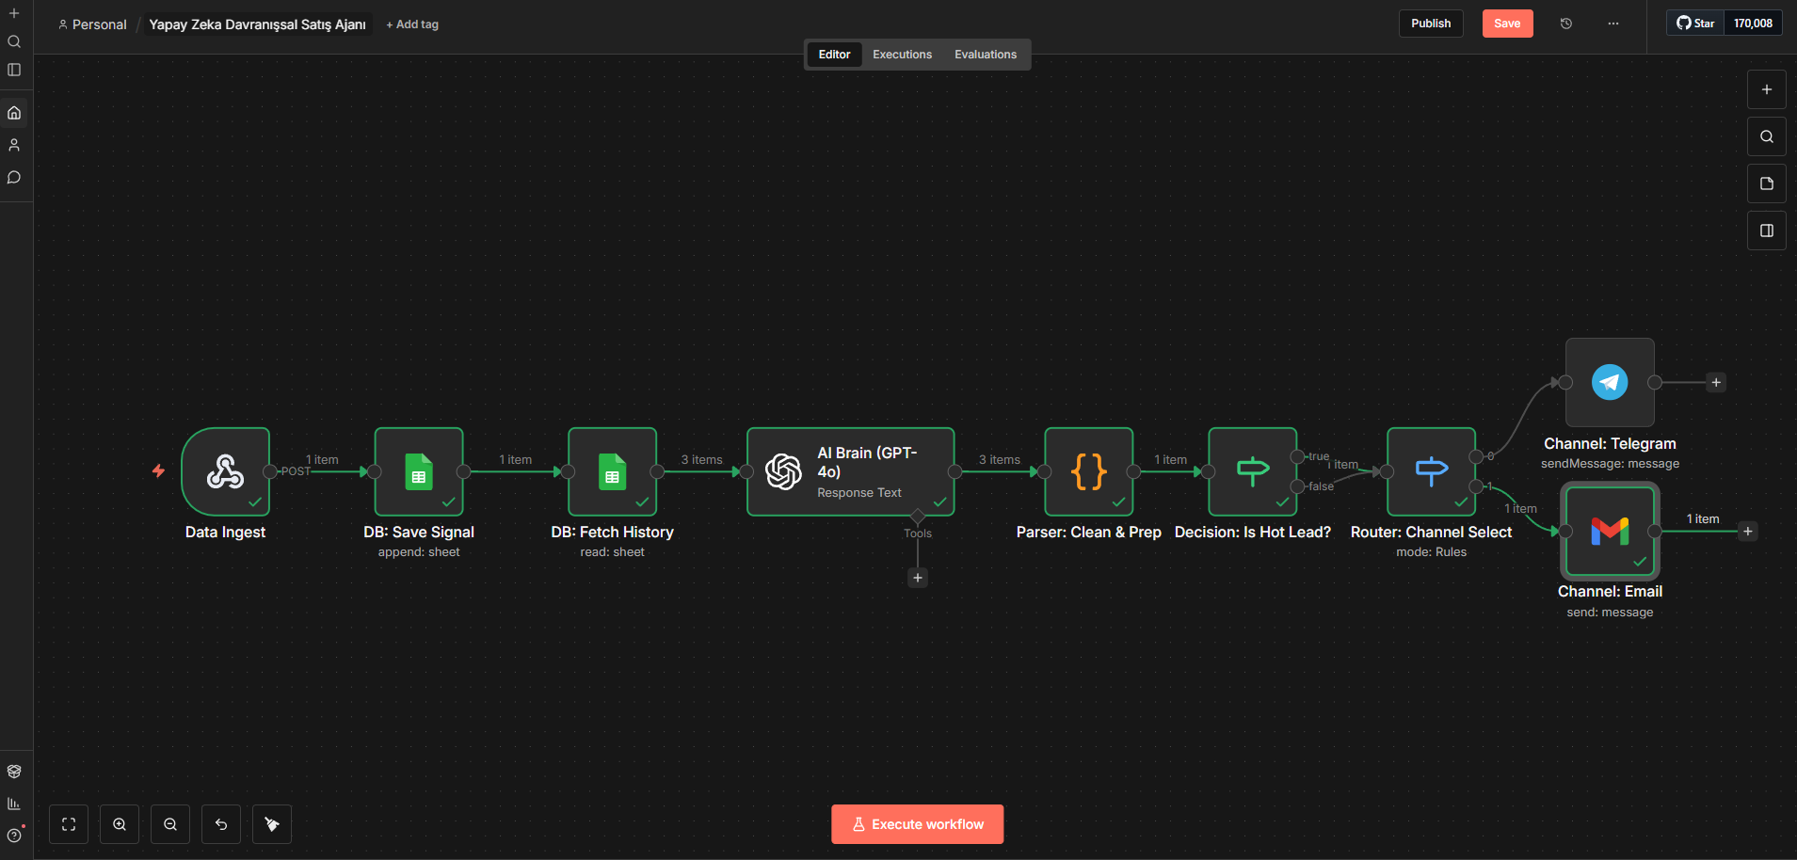Click the GitHub Star button
The image size is (1797, 860).
tap(1695, 24)
